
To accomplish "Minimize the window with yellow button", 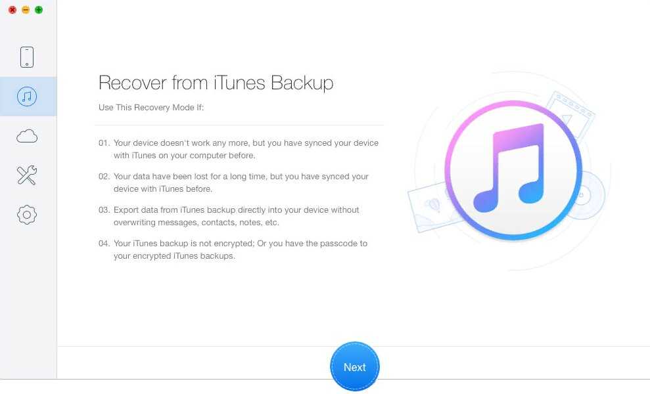I will tap(26, 10).
